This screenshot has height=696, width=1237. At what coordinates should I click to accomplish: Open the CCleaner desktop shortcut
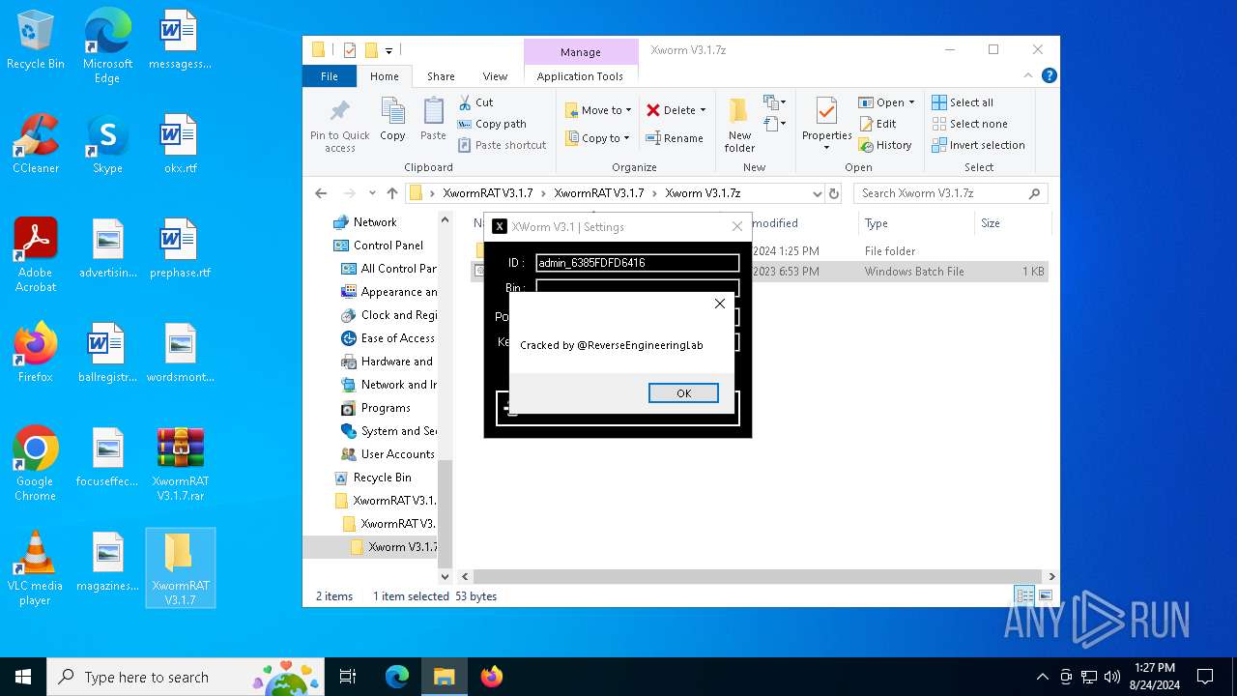pos(36,144)
